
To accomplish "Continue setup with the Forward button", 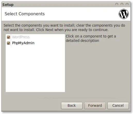I will tap(95, 105).
